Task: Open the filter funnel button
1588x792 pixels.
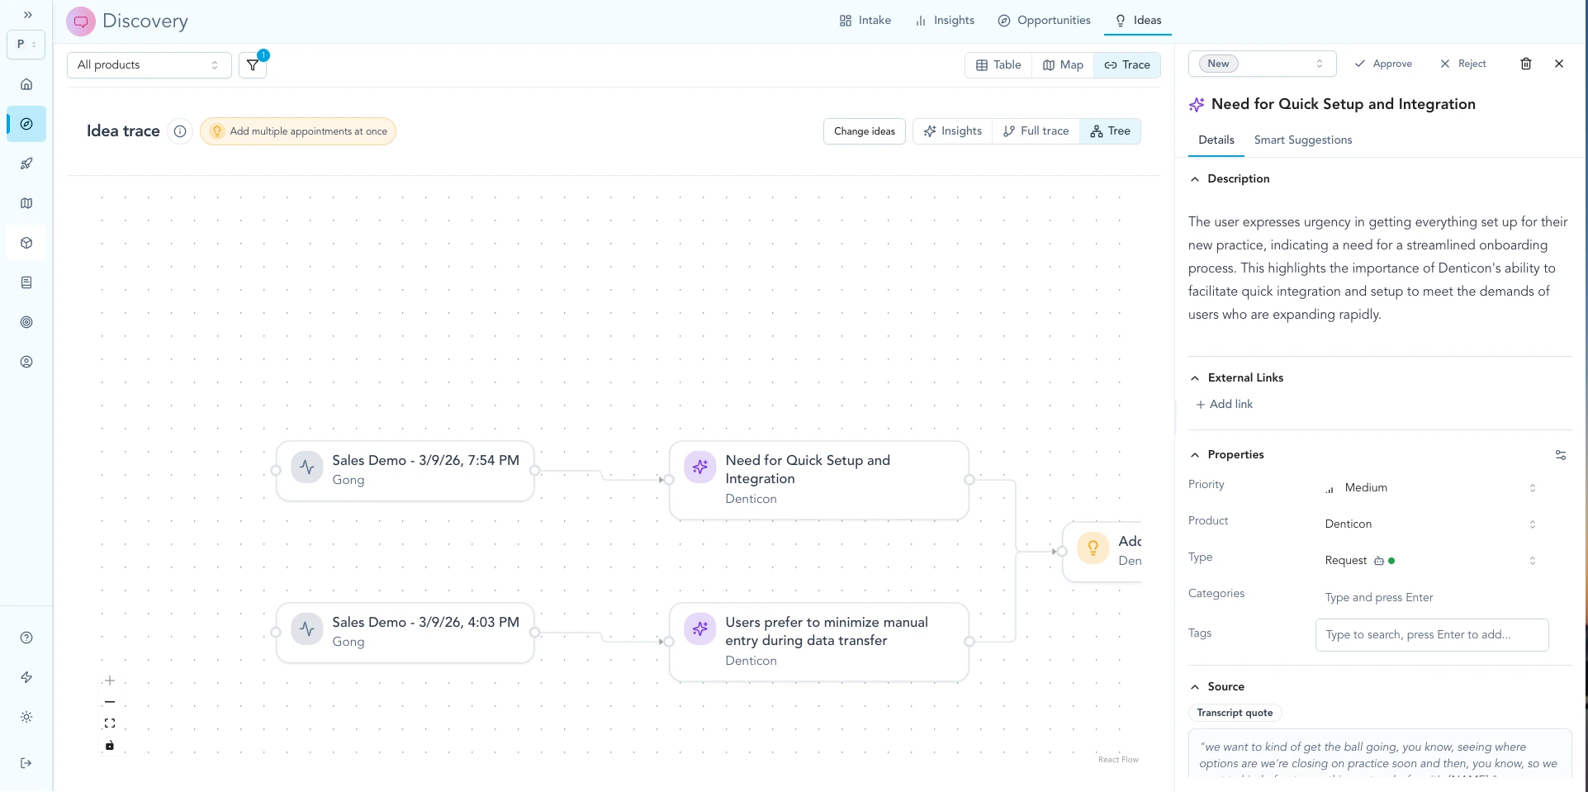Action: (x=253, y=65)
